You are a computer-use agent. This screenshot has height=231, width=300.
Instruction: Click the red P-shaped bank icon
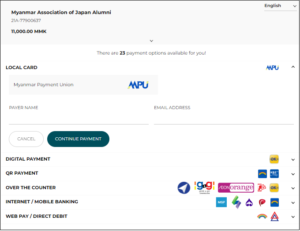pos(262,202)
